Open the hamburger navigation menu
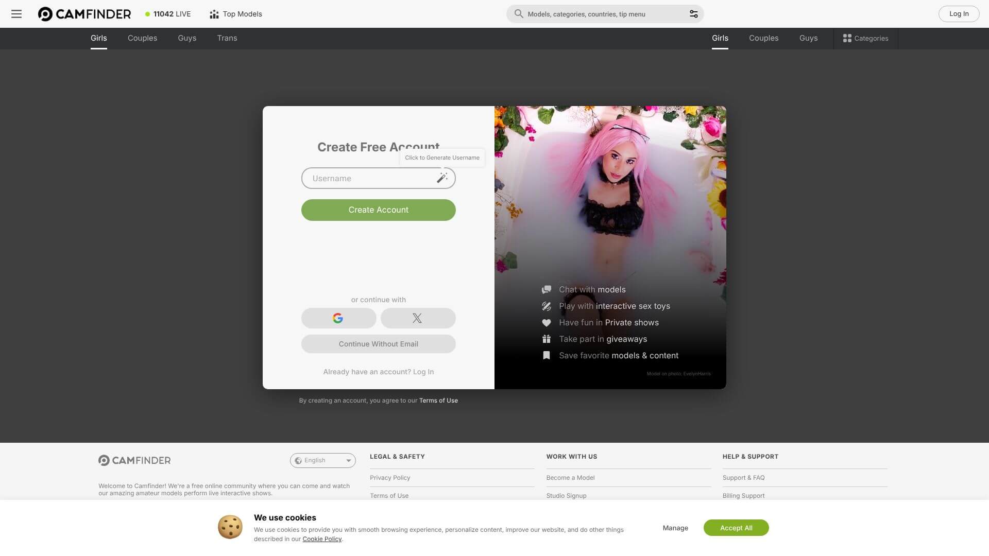The width and height of the screenshot is (989, 556). 16,14
